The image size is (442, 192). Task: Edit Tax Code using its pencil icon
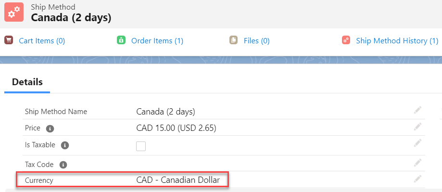pos(417,162)
